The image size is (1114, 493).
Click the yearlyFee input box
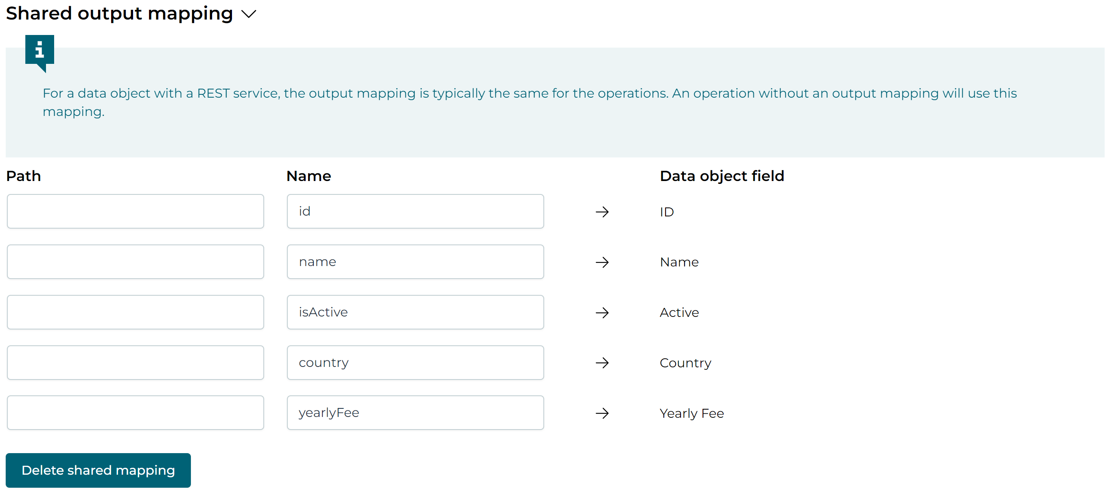[415, 412]
